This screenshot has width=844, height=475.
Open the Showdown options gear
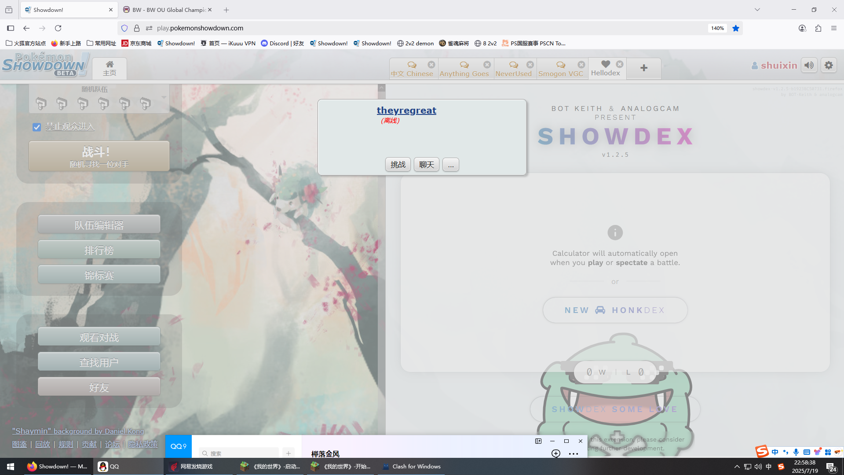tap(829, 66)
